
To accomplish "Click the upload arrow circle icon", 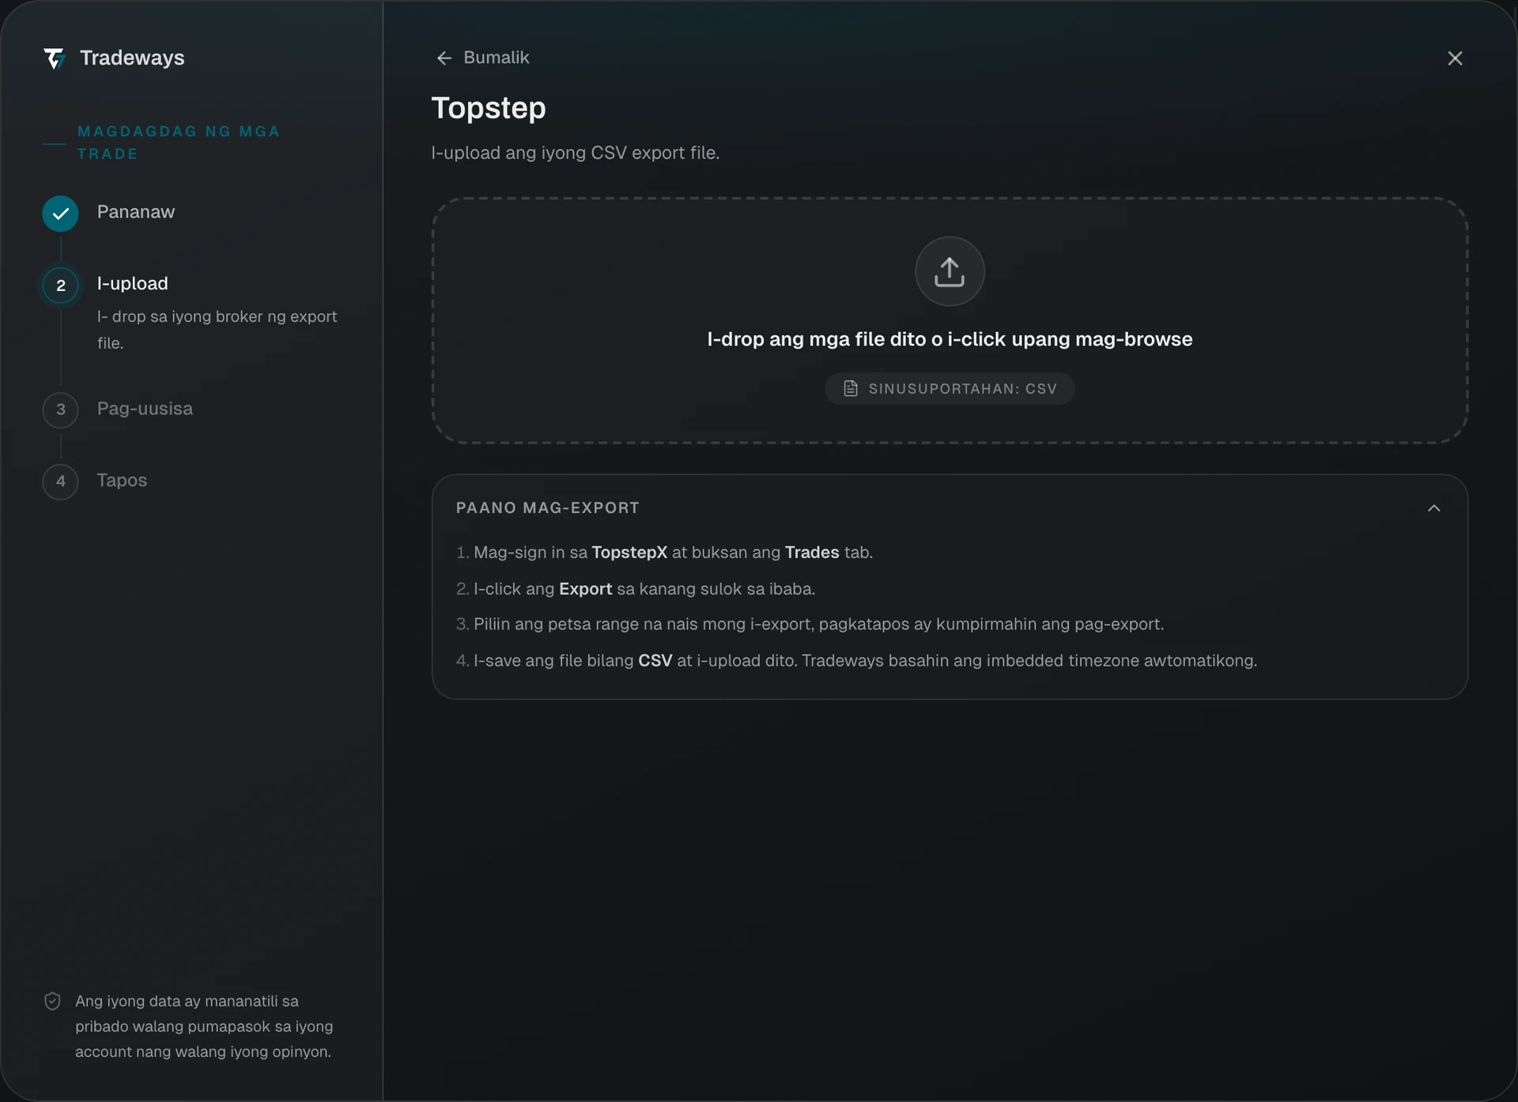I will click(950, 271).
